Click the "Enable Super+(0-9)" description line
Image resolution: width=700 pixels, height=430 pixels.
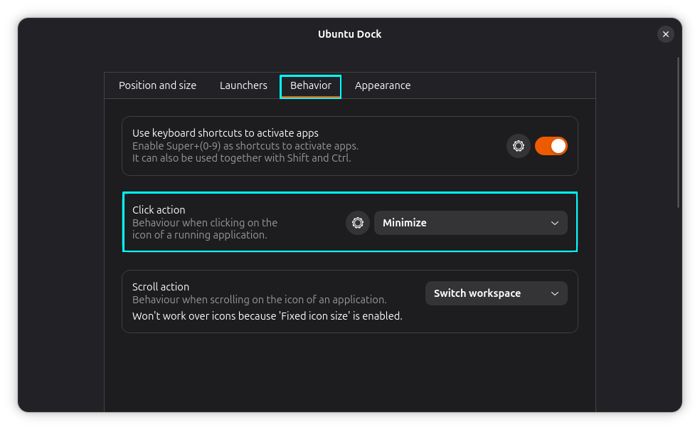245,146
